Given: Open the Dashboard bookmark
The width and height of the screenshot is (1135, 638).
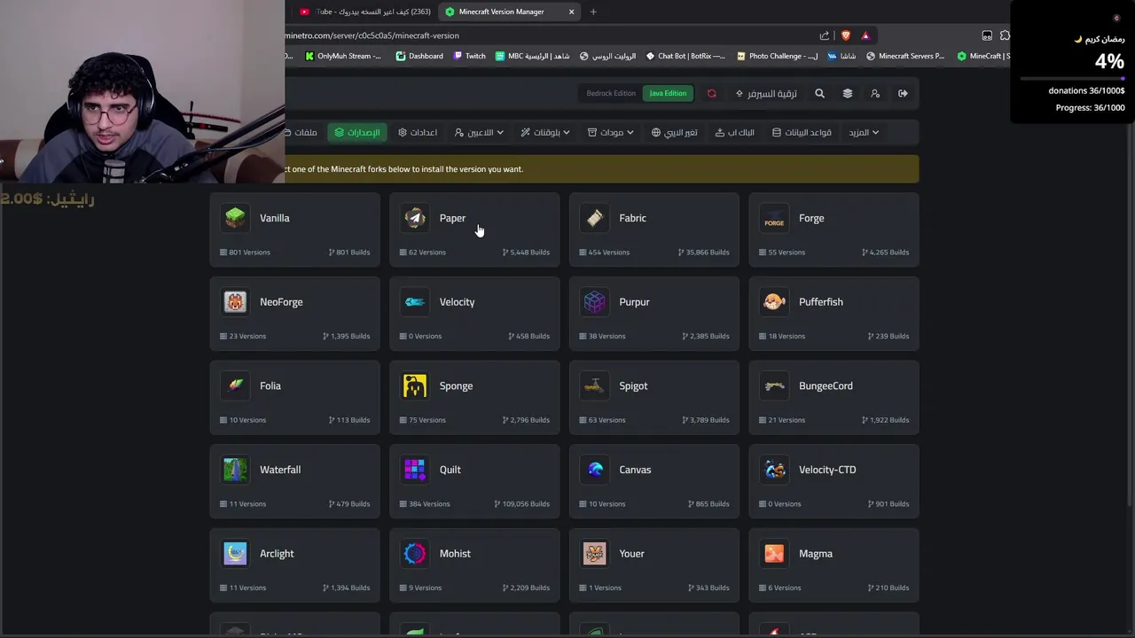Looking at the screenshot, I should (419, 56).
